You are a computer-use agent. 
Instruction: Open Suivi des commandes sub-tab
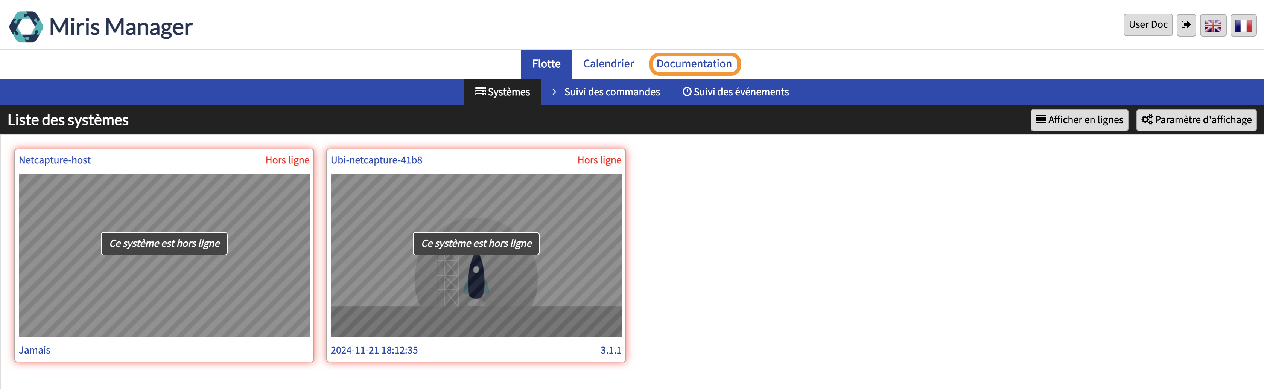[x=606, y=92]
